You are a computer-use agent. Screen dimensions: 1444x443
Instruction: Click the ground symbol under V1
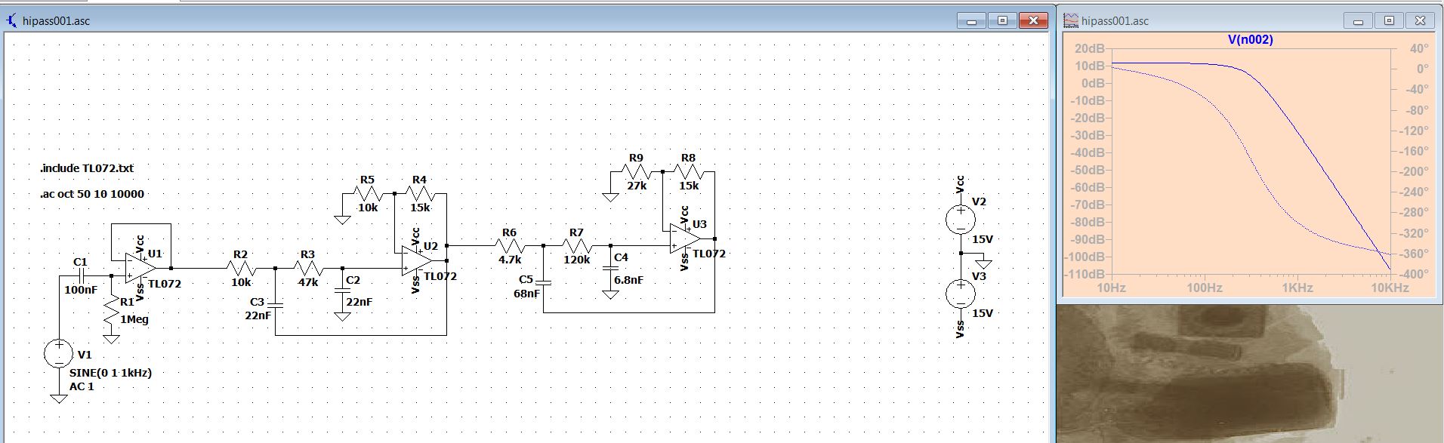59,398
